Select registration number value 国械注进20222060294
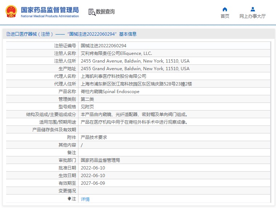The height and width of the screenshot is (208, 276). coord(103,46)
